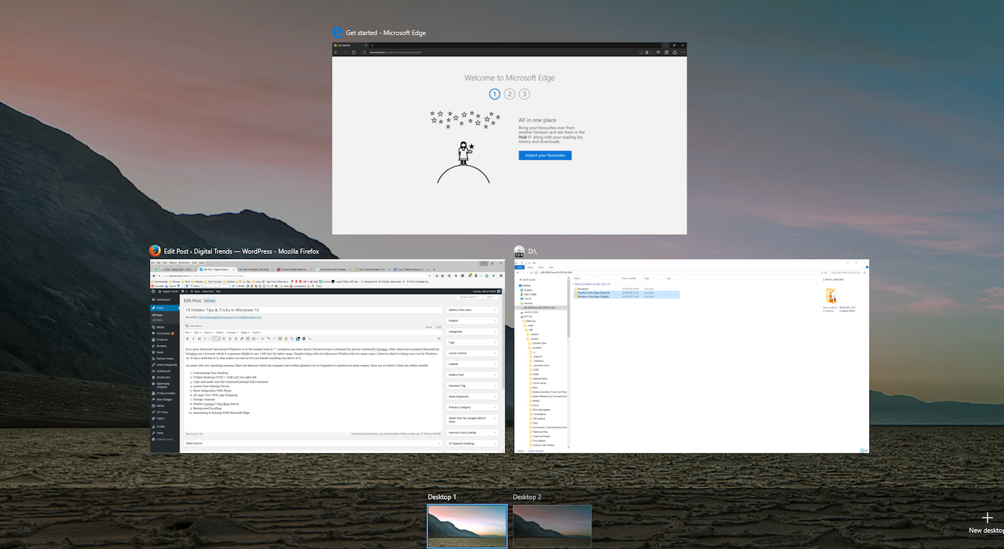Click Bold icon in WordPress editor toolbar

click(x=187, y=339)
